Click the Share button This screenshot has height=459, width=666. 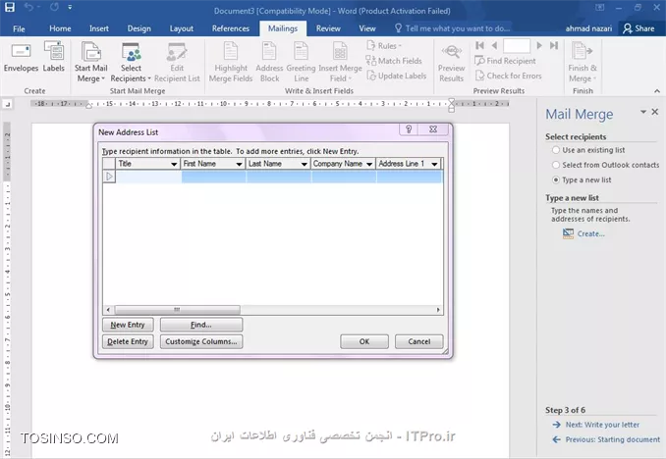click(x=638, y=28)
